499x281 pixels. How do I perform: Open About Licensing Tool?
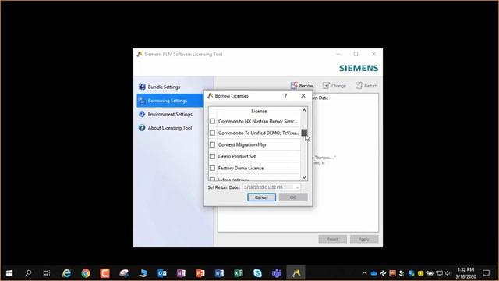pos(170,128)
